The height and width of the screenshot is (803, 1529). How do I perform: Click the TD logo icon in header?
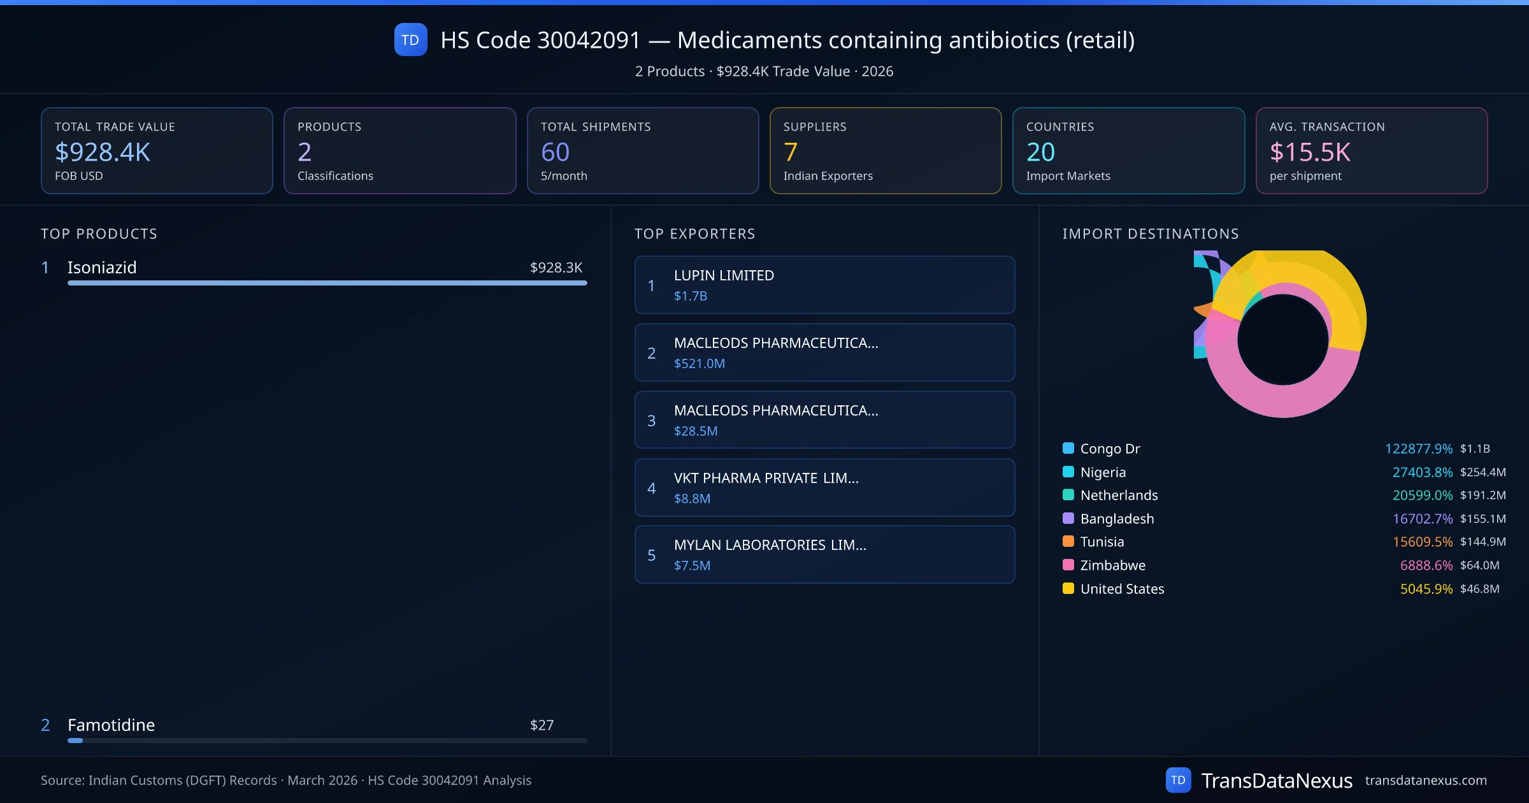point(410,40)
